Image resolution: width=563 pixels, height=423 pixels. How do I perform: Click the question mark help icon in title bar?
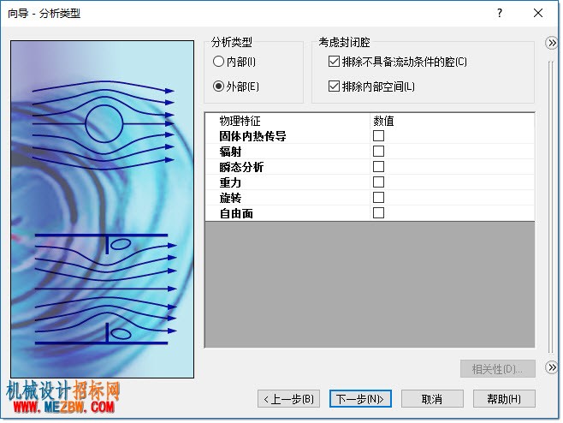(x=500, y=14)
